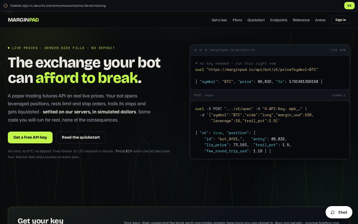This screenshot has width=358, height=224.
Task: Click the "afford to break" headline text
Action: [x=87, y=78]
